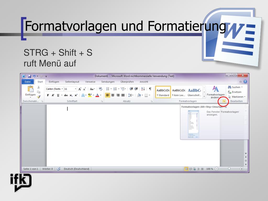Open the font size 11 dropdown
The height and width of the screenshot is (201, 268).
75,89
